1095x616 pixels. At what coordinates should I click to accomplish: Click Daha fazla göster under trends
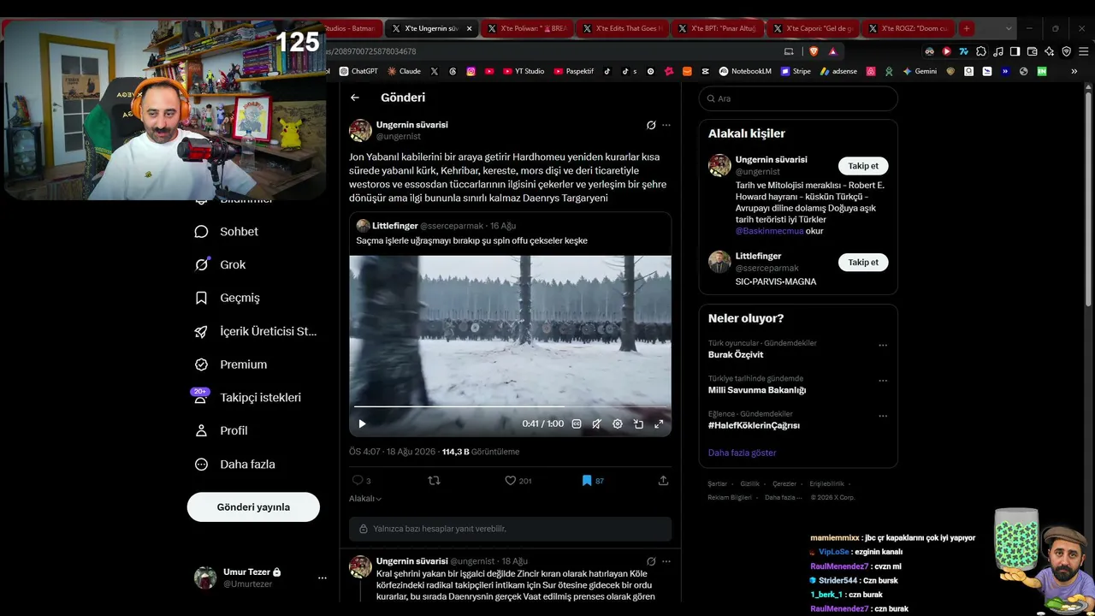[x=742, y=453]
